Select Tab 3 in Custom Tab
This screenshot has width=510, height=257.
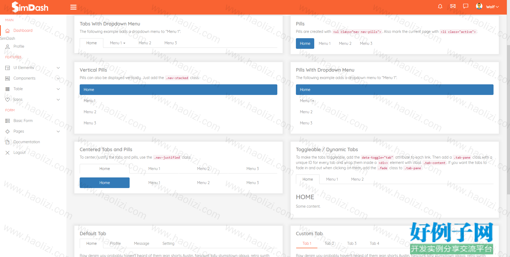pos(352,243)
